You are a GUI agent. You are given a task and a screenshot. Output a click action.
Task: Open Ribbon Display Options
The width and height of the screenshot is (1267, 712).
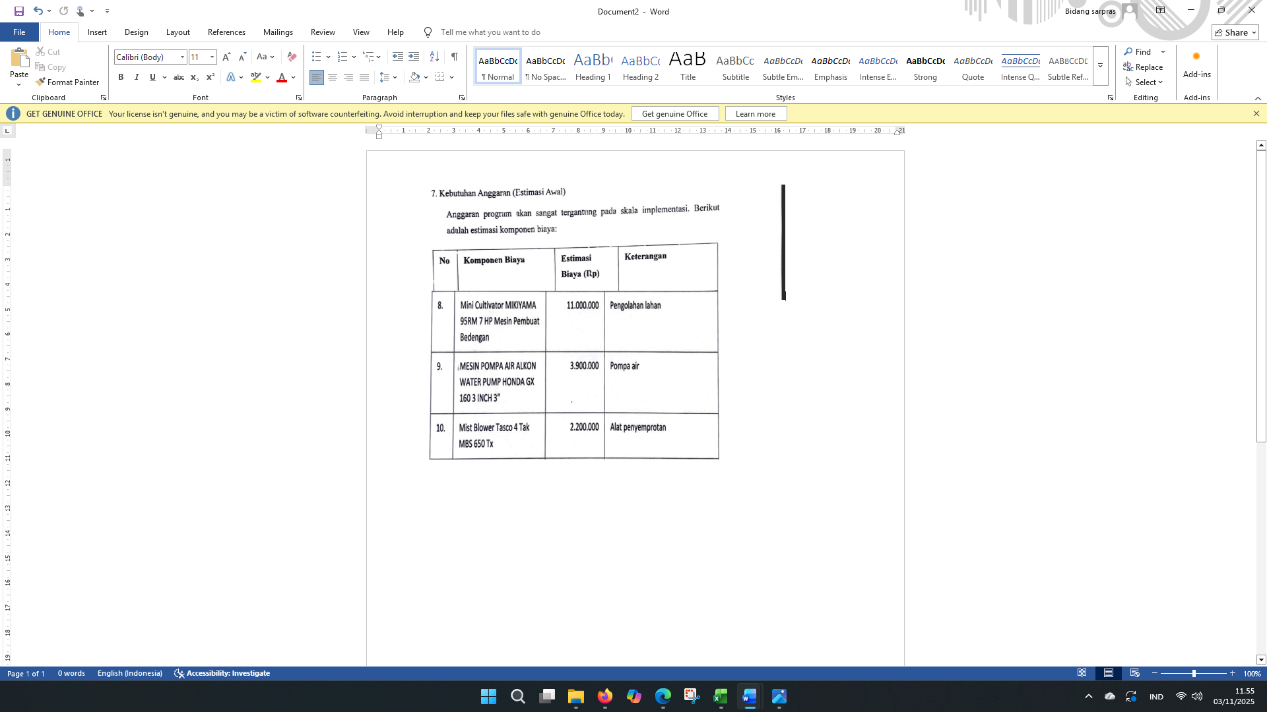point(1160,11)
